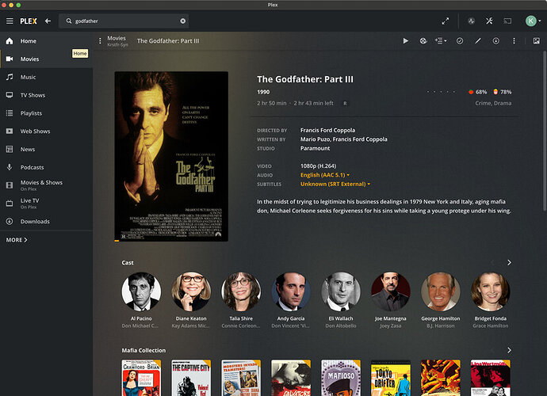Click the Crime, Drama genre link

point(493,103)
